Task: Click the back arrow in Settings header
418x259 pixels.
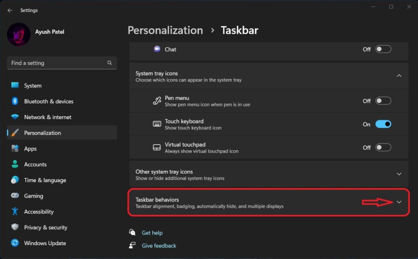Action: [x=10, y=10]
